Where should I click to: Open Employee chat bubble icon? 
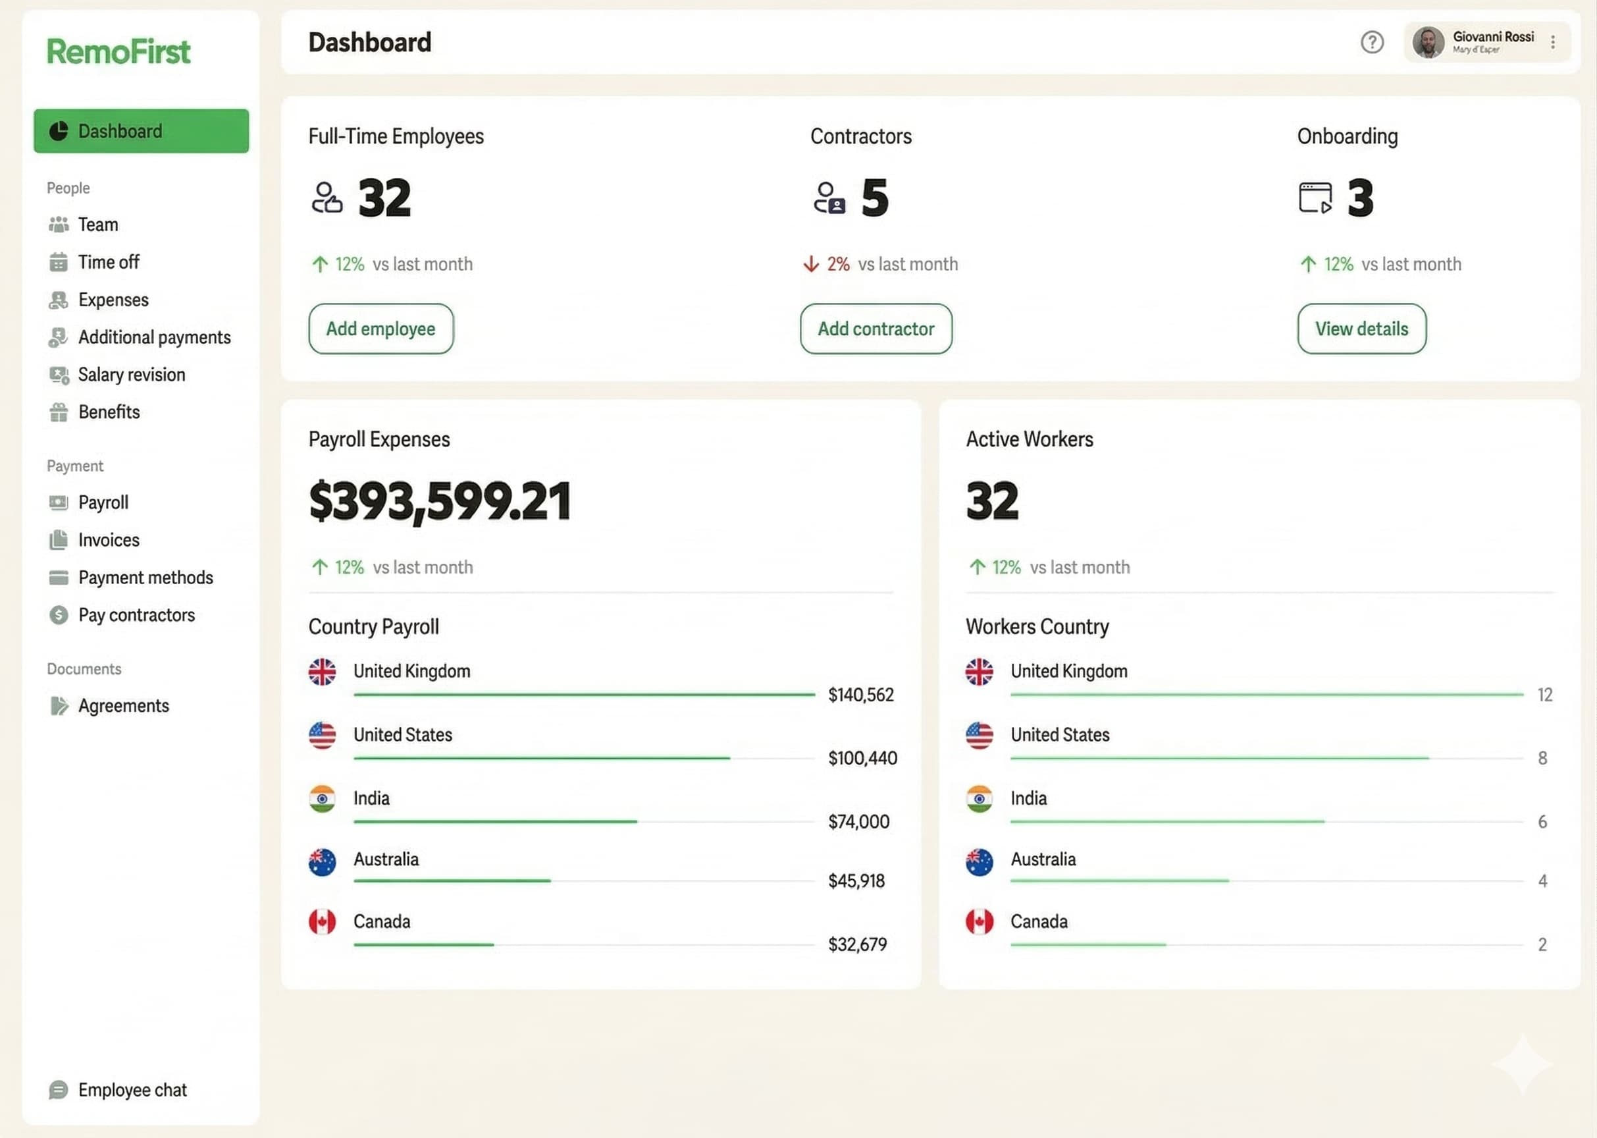(59, 1090)
